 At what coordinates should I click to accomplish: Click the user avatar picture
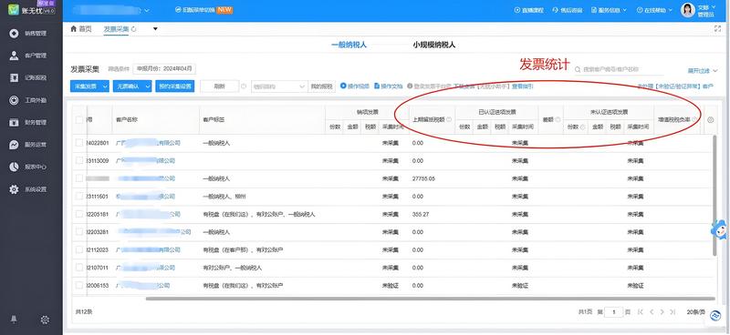tap(688, 10)
